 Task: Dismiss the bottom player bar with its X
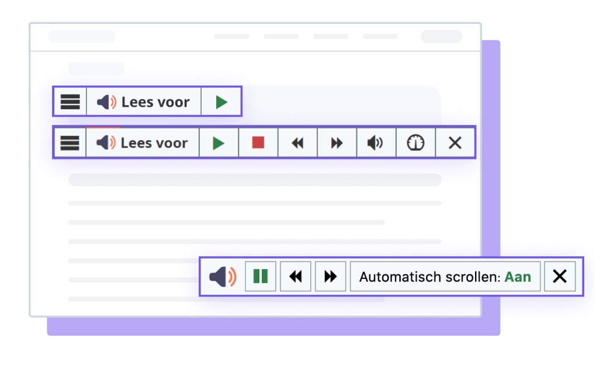[x=560, y=277]
